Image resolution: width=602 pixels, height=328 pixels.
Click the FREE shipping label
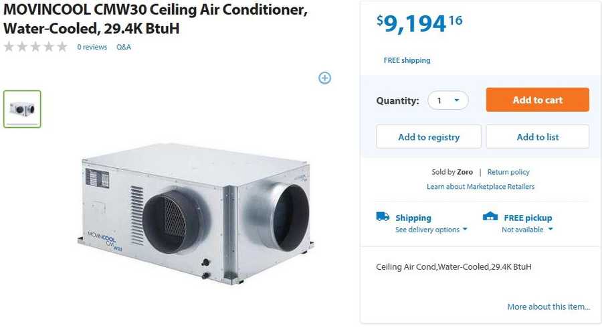(x=407, y=60)
